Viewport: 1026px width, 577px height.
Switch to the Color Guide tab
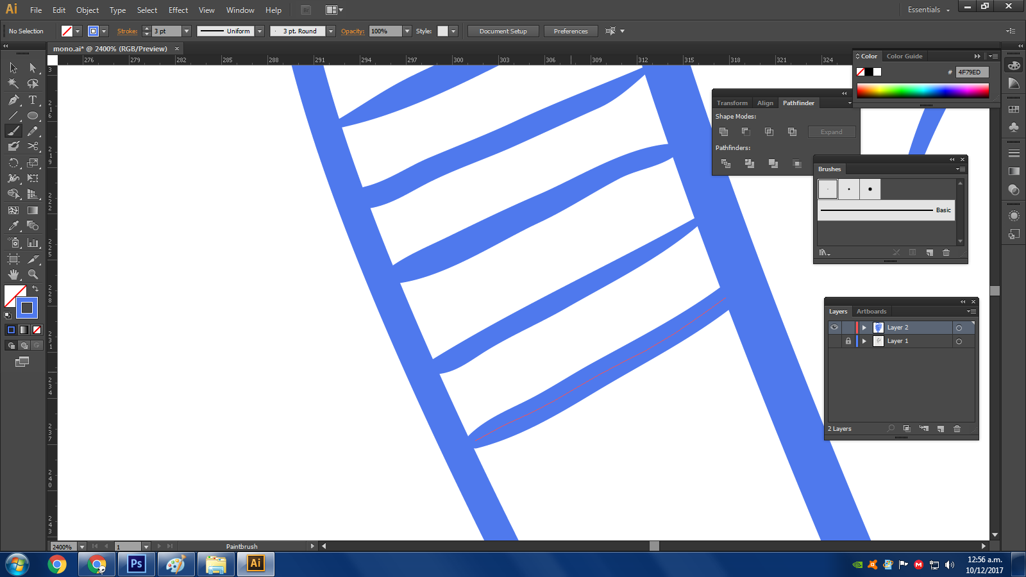[x=904, y=56]
